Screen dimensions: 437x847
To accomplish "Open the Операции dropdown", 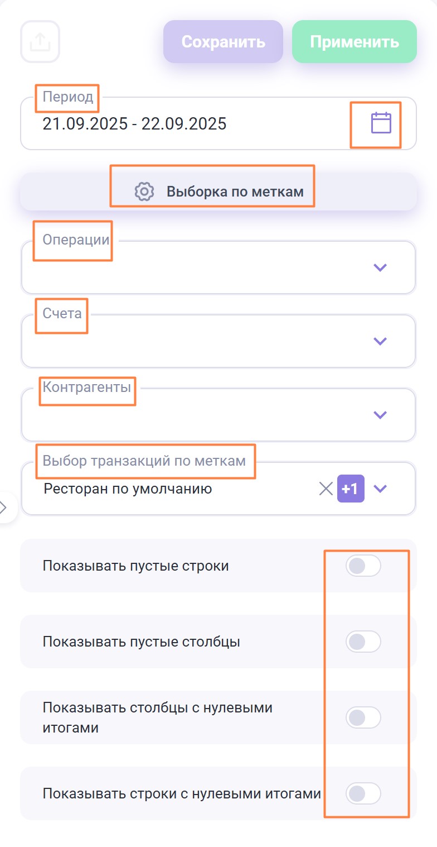I will pyautogui.click(x=380, y=267).
